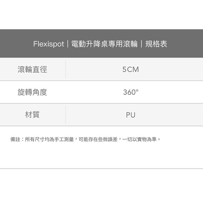
Task: Click the horizontal line below the footnote
Action: [x=102, y=169]
